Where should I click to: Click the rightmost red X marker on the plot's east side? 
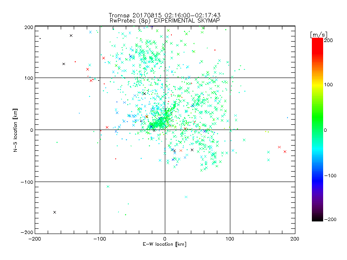[x=285, y=152]
